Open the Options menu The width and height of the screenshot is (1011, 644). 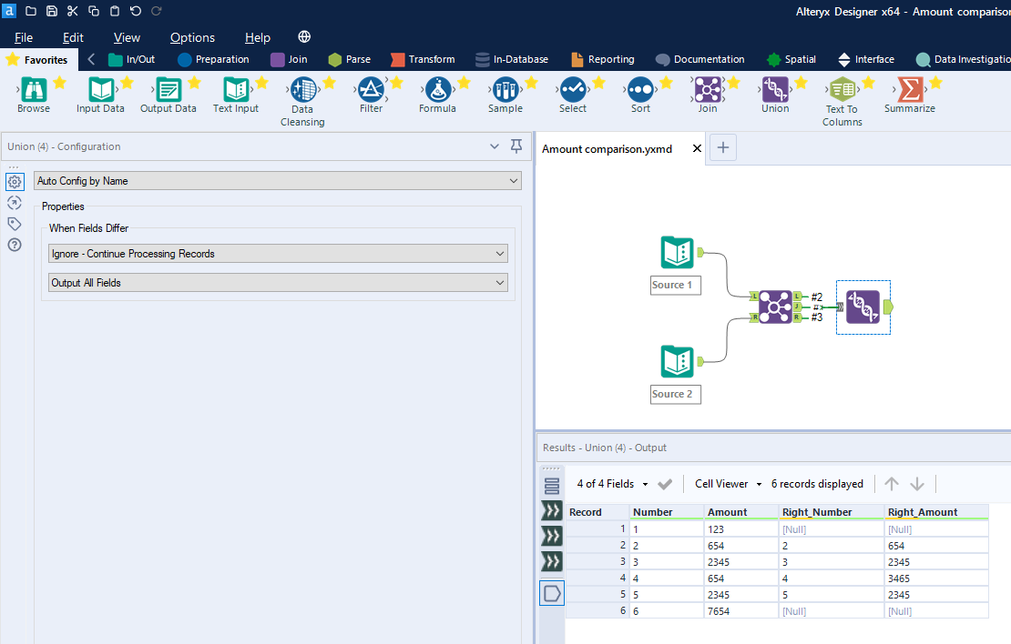click(192, 37)
